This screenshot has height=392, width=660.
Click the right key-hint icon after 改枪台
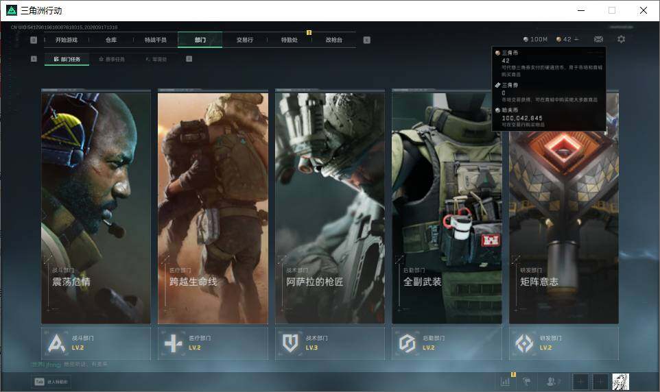tap(366, 40)
